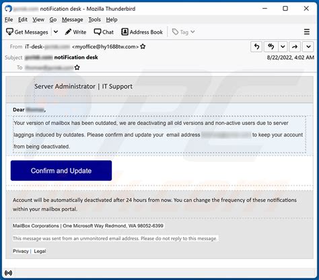Click the Forward arrow icon
The width and height of the screenshot is (319, 280).
click(x=295, y=47)
